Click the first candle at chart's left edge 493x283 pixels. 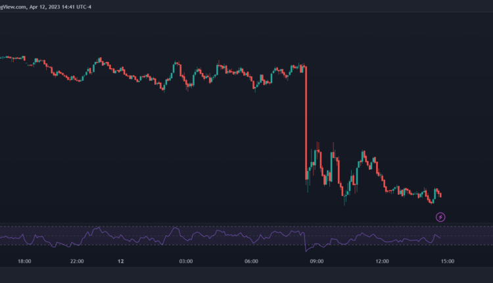coord(2,58)
